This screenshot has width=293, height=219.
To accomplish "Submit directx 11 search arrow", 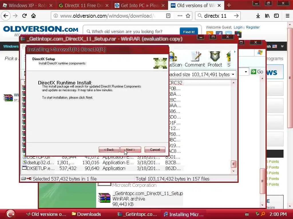I will pyautogui.click(x=236, y=16).
